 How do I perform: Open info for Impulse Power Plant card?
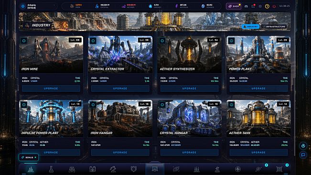click(x=24, y=105)
